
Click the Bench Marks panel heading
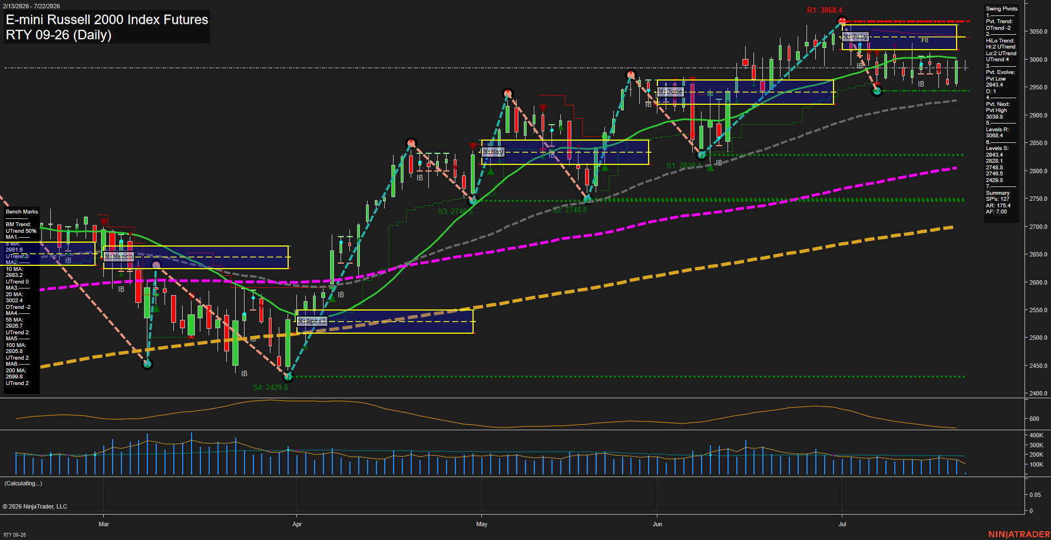(x=22, y=212)
